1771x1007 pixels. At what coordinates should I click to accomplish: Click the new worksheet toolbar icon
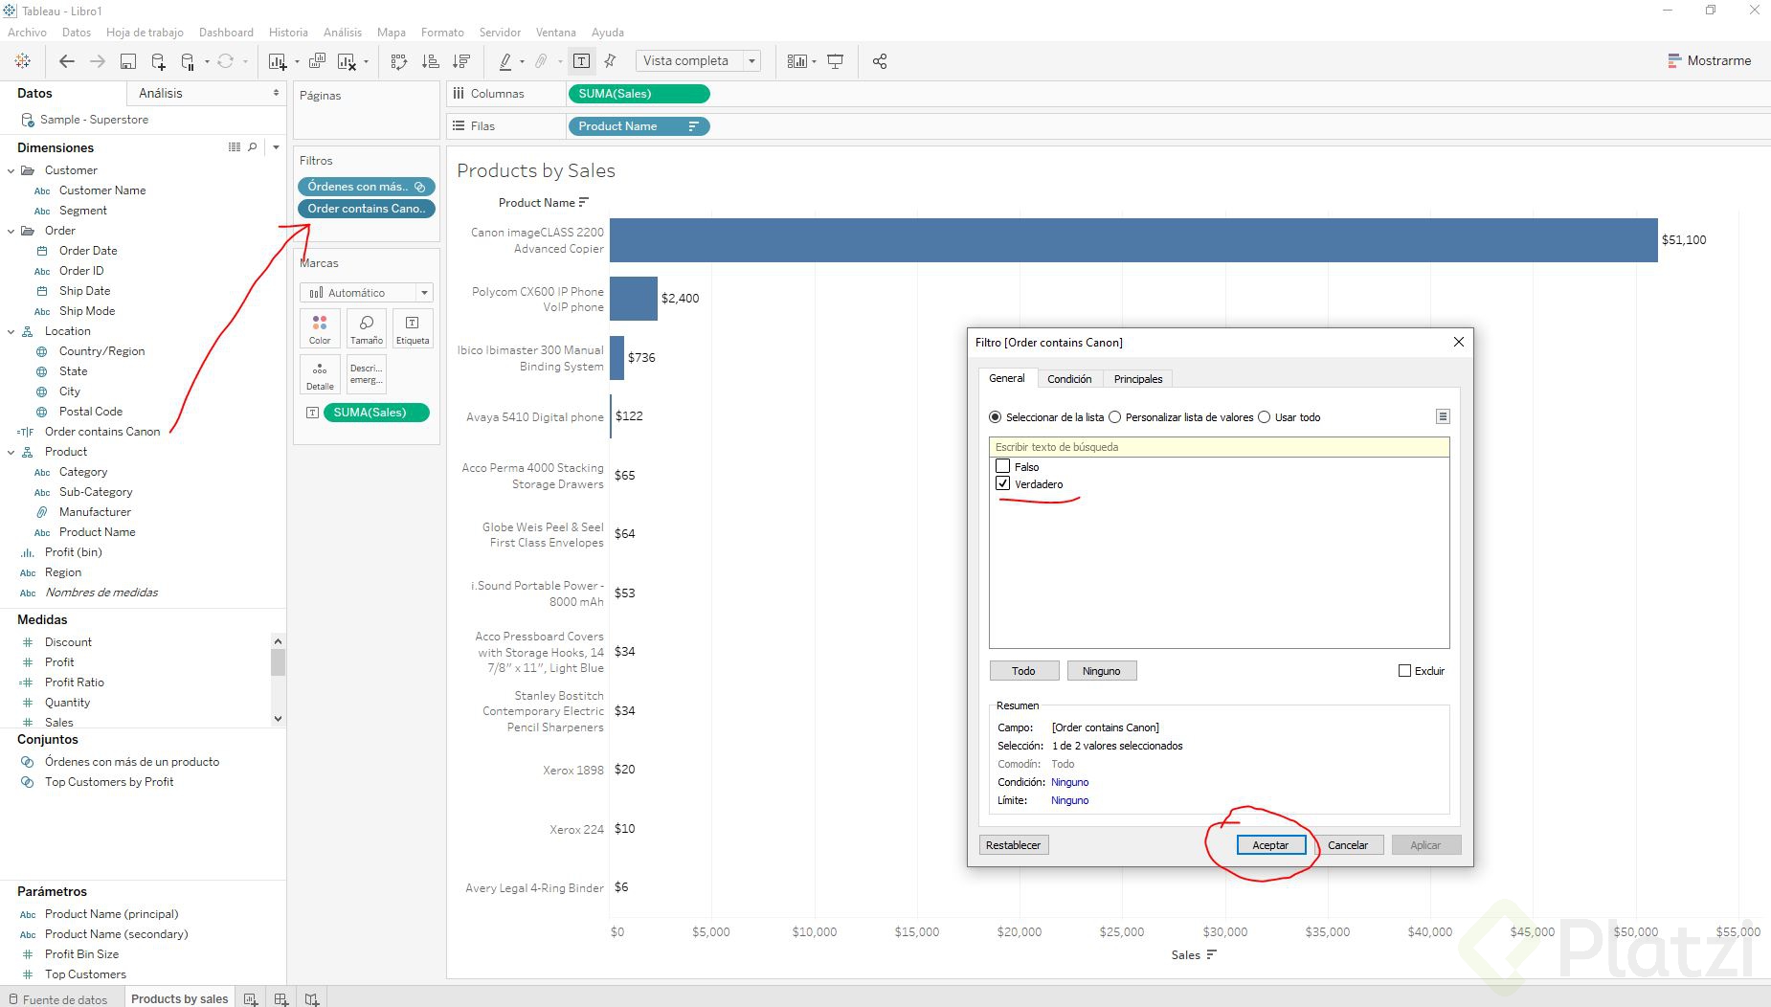[278, 61]
